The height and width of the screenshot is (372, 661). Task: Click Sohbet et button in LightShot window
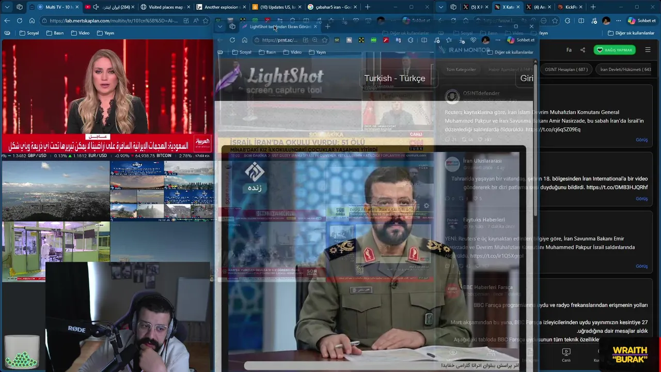(x=521, y=40)
